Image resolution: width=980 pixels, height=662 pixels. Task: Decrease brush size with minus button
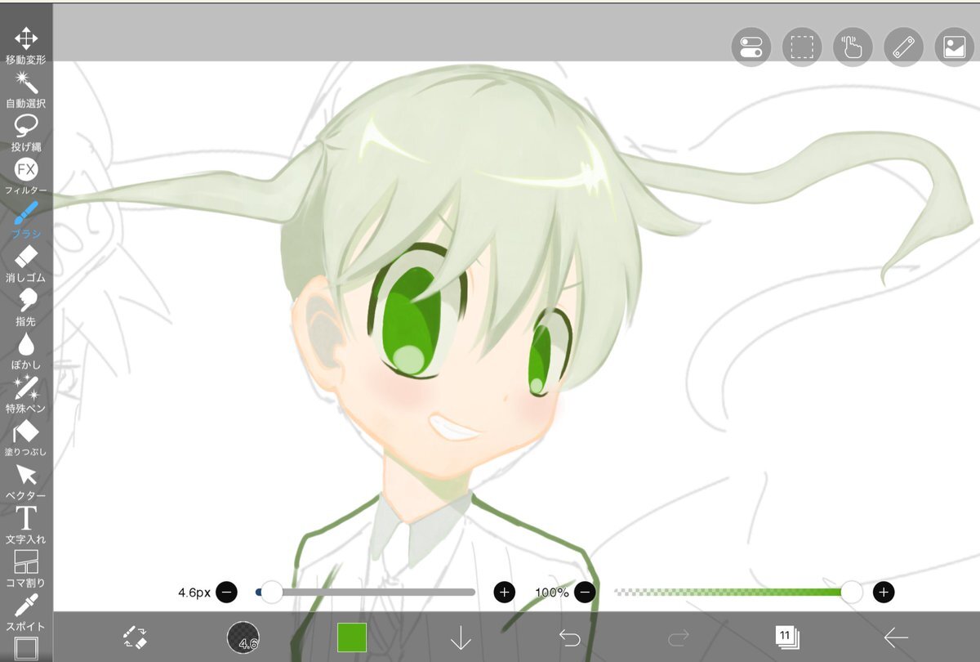tap(227, 592)
